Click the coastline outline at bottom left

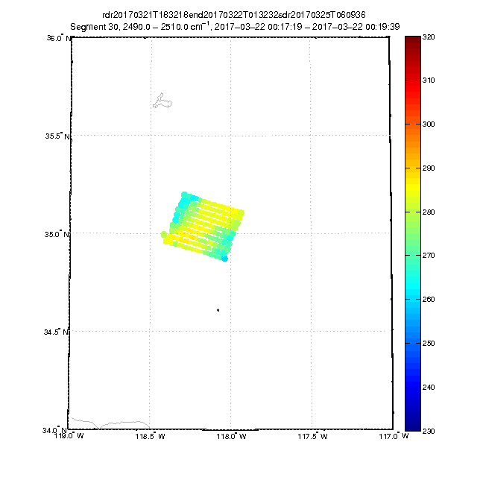point(104,423)
